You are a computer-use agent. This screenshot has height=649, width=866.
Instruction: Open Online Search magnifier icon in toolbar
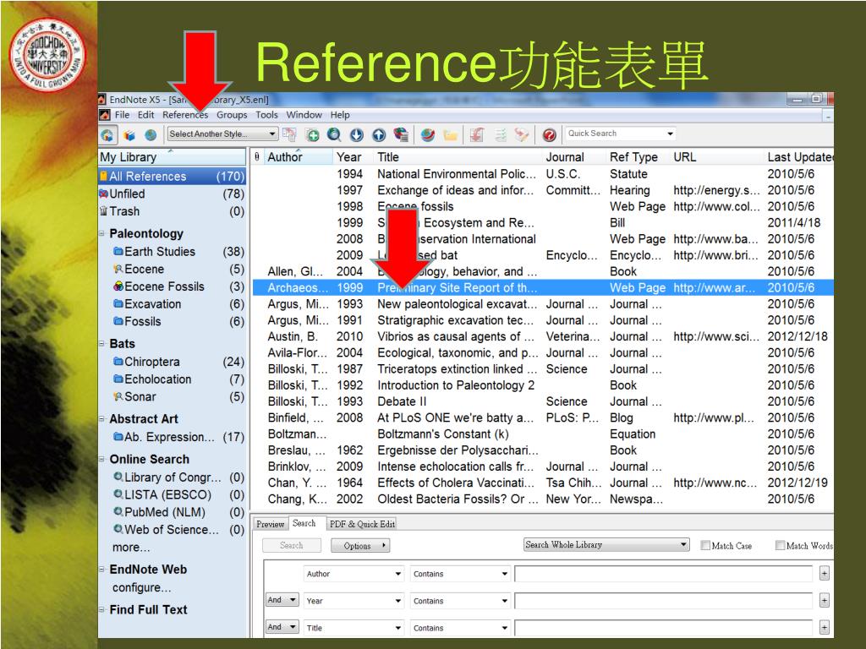point(334,134)
